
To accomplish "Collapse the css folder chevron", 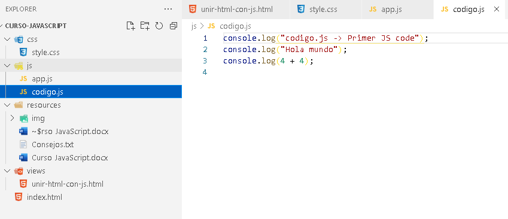I will pos(7,39).
